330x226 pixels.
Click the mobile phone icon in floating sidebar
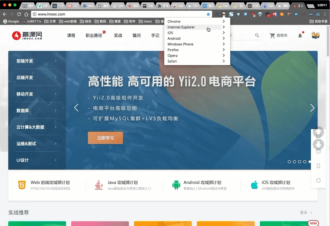[x=318, y=166]
